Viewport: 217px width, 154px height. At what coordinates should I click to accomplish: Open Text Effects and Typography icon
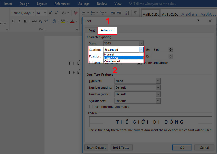coord(55,21)
